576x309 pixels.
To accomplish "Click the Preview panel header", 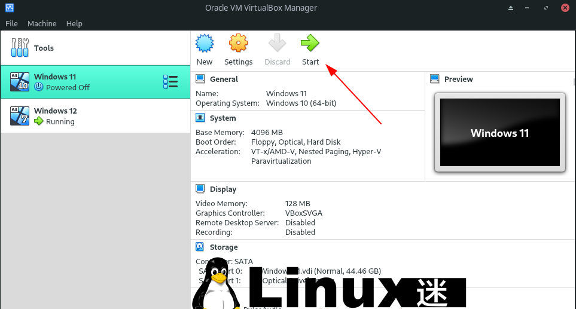I will tap(458, 79).
